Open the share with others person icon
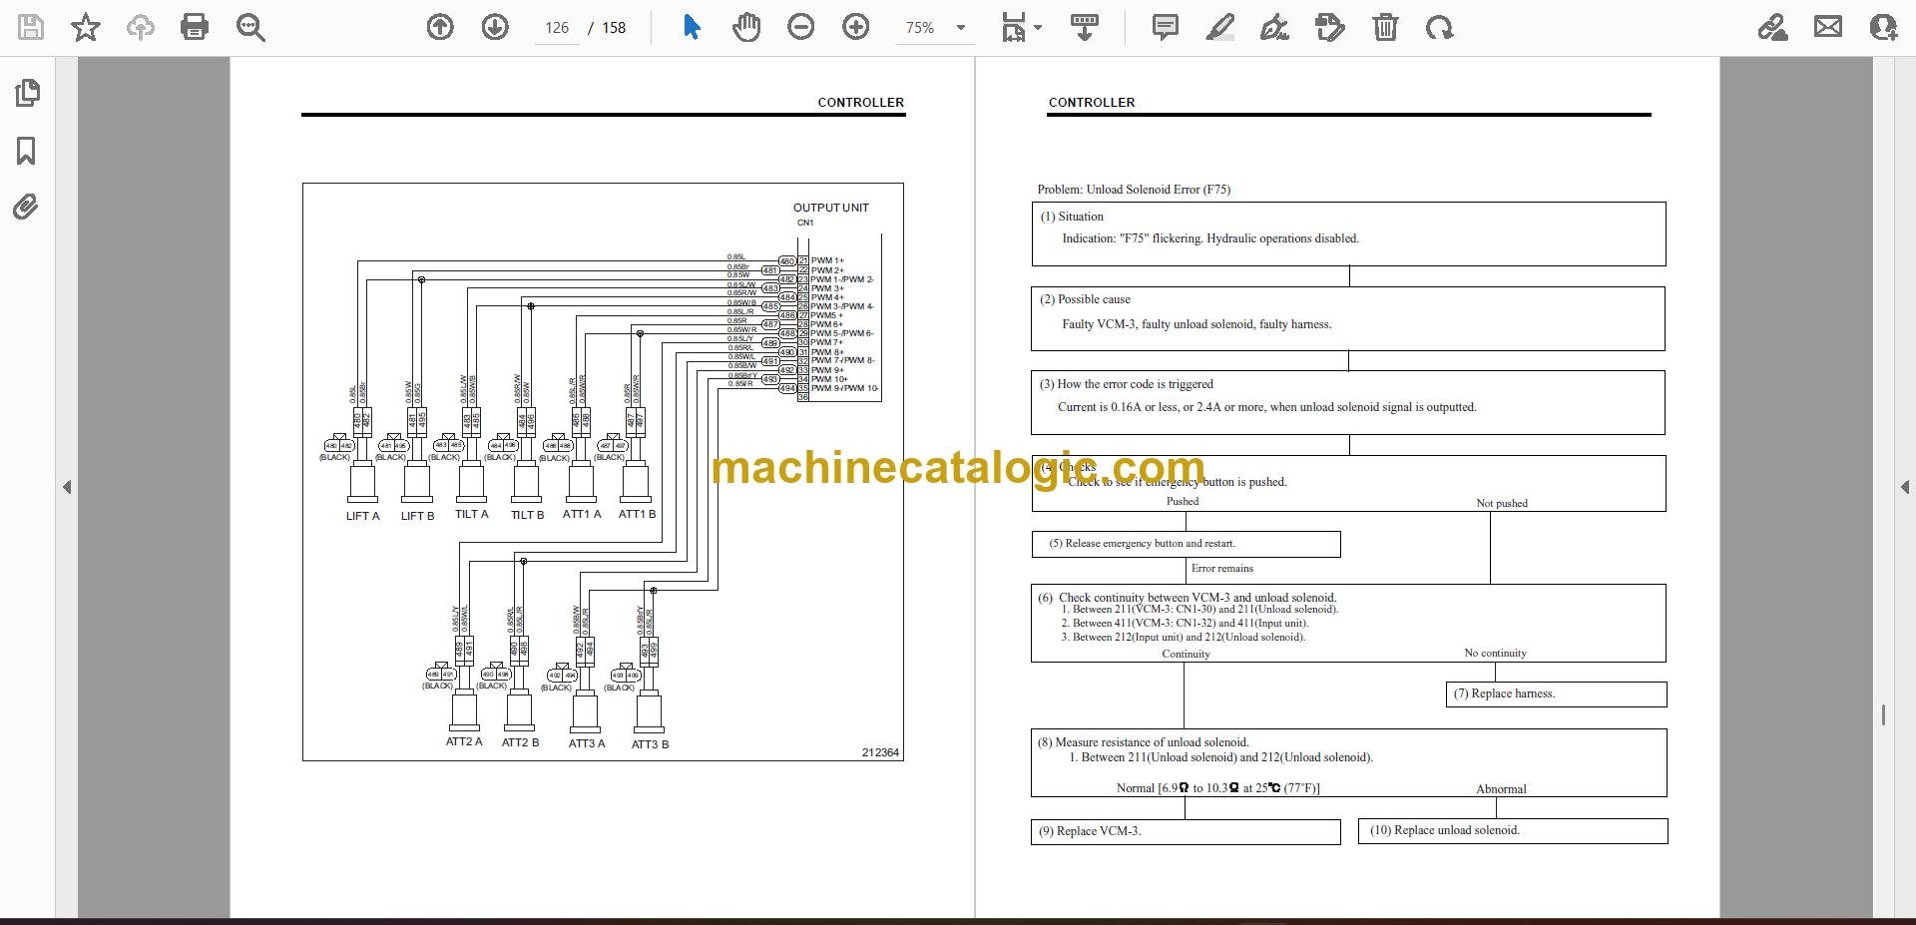The width and height of the screenshot is (1916, 925). (1883, 27)
